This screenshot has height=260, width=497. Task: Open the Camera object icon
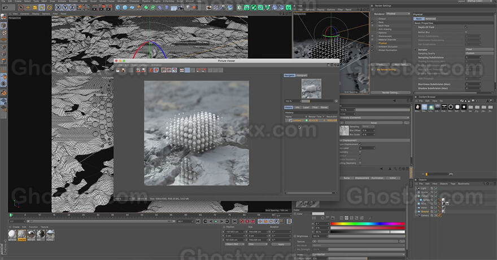tap(181, 7)
